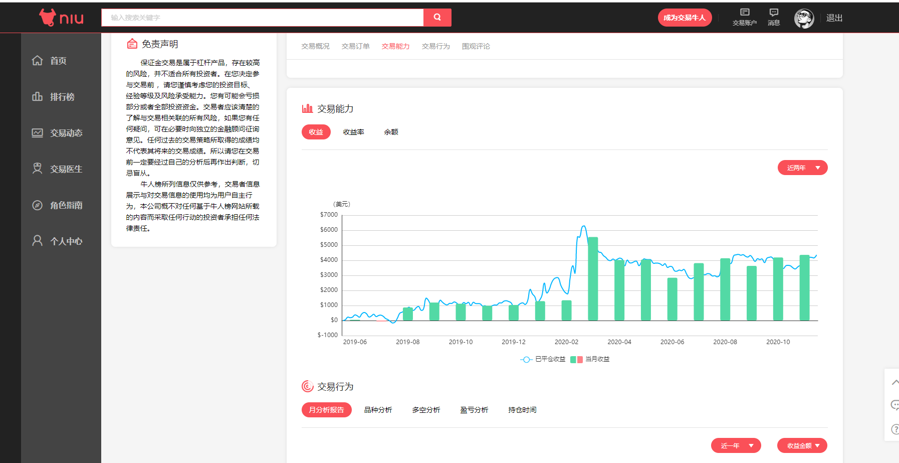Click the 交易医生 doctor icon in sidebar

coord(37,169)
